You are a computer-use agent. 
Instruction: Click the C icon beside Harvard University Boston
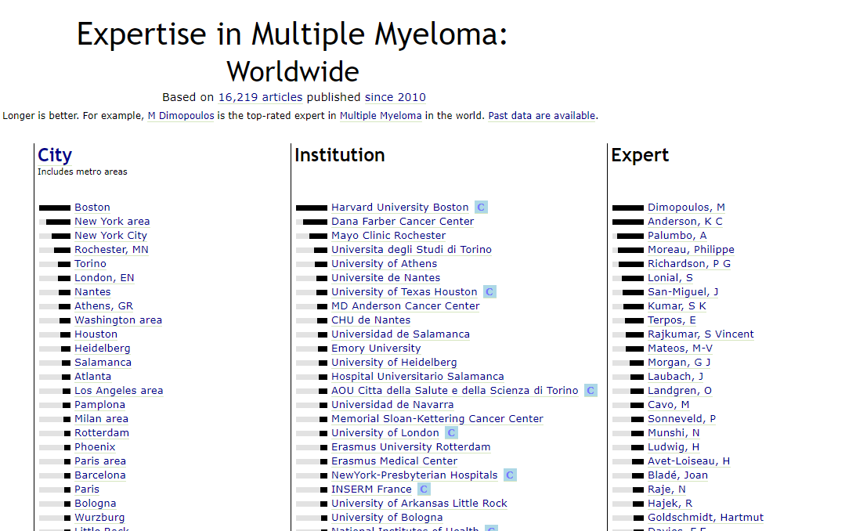click(481, 208)
